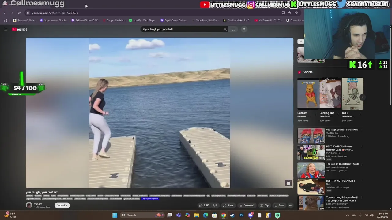Click the Share button under video
The width and height of the screenshot is (392, 220).
(228, 205)
